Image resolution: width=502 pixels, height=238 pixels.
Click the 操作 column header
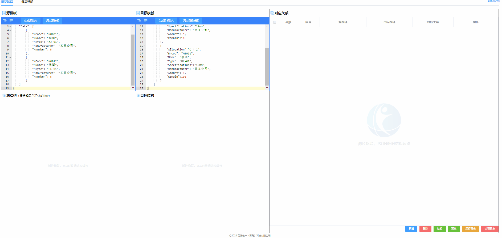tap(476, 22)
